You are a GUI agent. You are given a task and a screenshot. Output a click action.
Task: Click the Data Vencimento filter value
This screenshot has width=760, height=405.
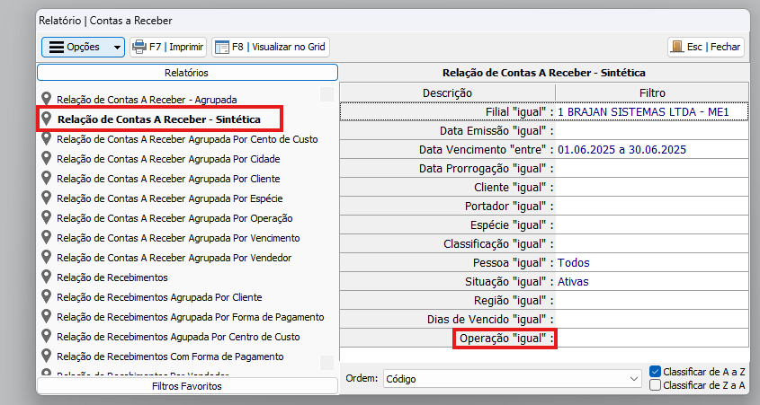(621, 149)
